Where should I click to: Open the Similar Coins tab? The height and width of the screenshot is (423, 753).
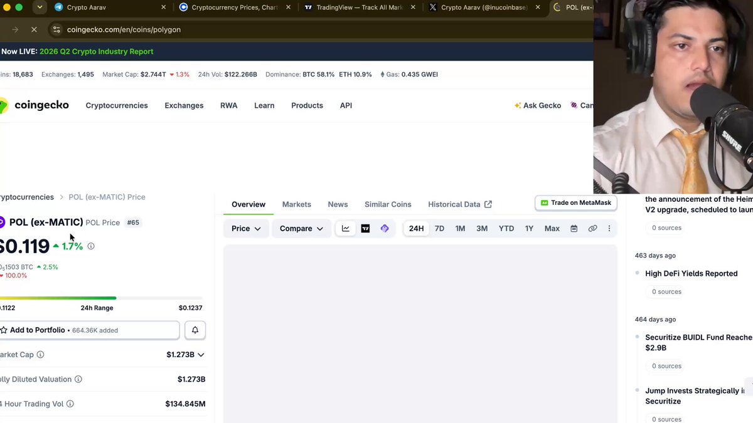388,204
